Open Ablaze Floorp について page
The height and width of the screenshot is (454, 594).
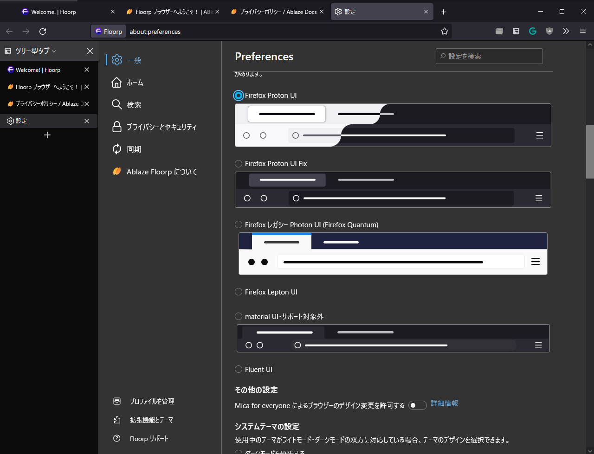(x=160, y=172)
